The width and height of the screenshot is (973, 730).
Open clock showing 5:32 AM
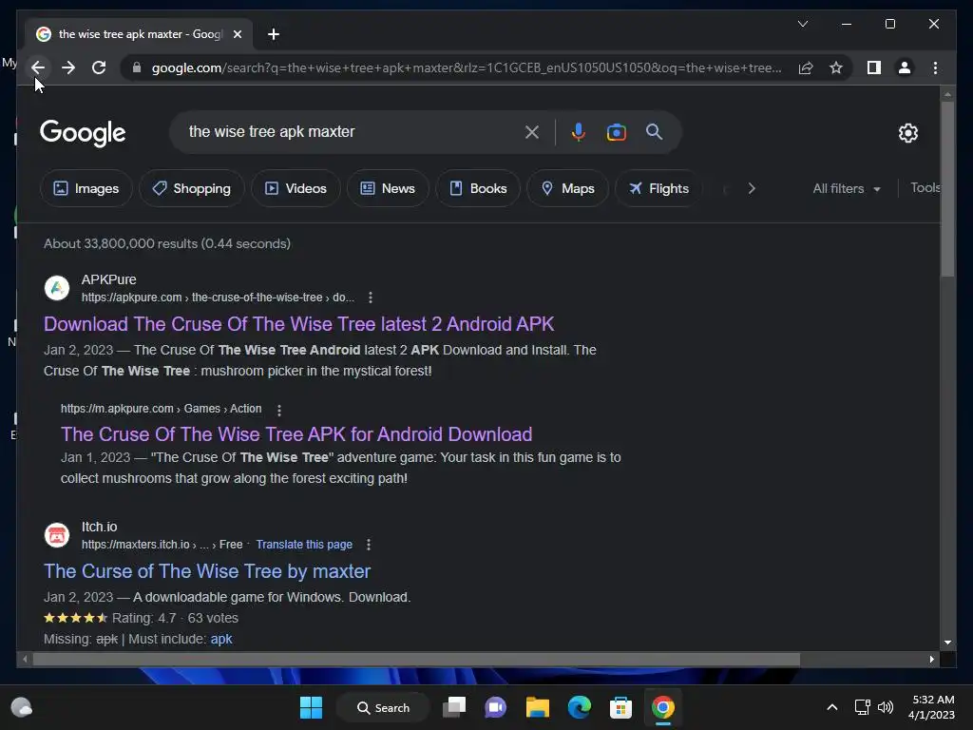(x=931, y=707)
